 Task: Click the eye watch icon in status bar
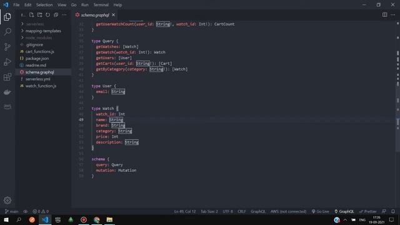(26, 211)
